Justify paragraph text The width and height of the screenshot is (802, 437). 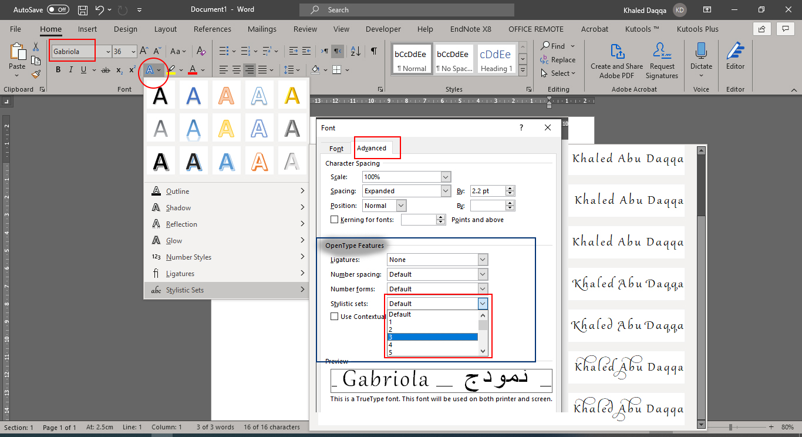[262, 70]
